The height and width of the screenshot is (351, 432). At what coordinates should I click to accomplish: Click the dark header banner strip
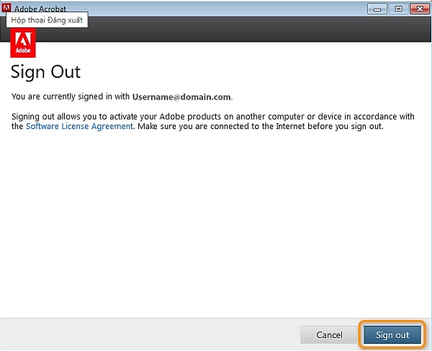pyautogui.click(x=234, y=29)
